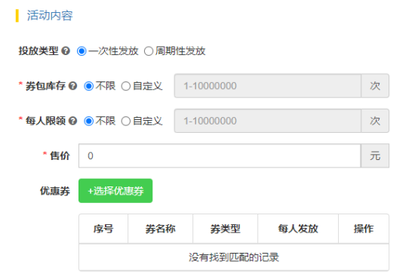418x280 pixels.
Task: Click the +选择优惠券 green button
Action: point(115,191)
